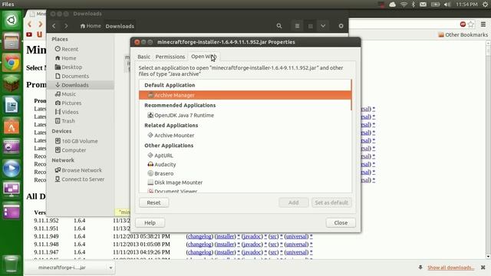This screenshot has width=491, height=276.
Task: Click Show all downloads link
Action: click(x=450, y=268)
